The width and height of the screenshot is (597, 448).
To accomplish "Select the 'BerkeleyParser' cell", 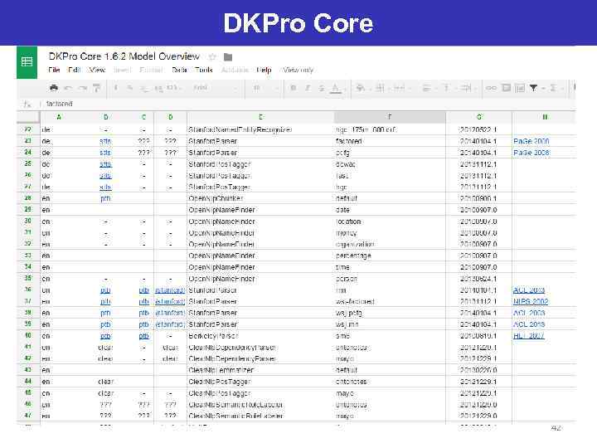I will (x=260, y=336).
